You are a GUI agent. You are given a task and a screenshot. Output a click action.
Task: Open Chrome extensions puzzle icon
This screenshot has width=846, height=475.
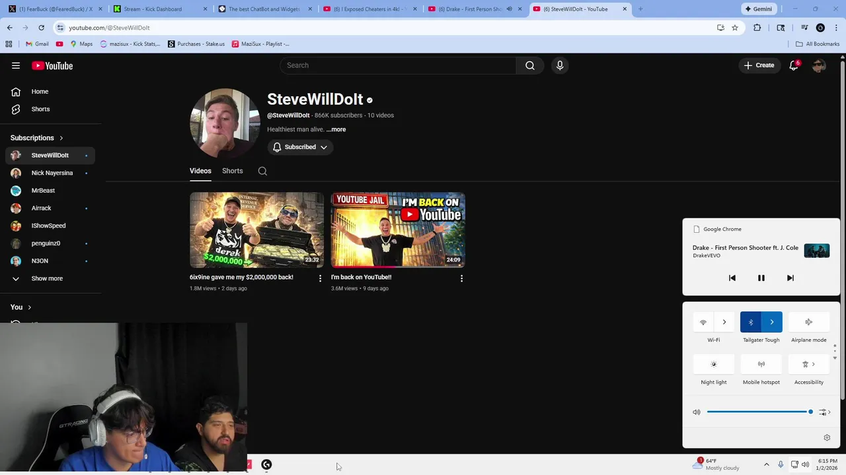(757, 28)
